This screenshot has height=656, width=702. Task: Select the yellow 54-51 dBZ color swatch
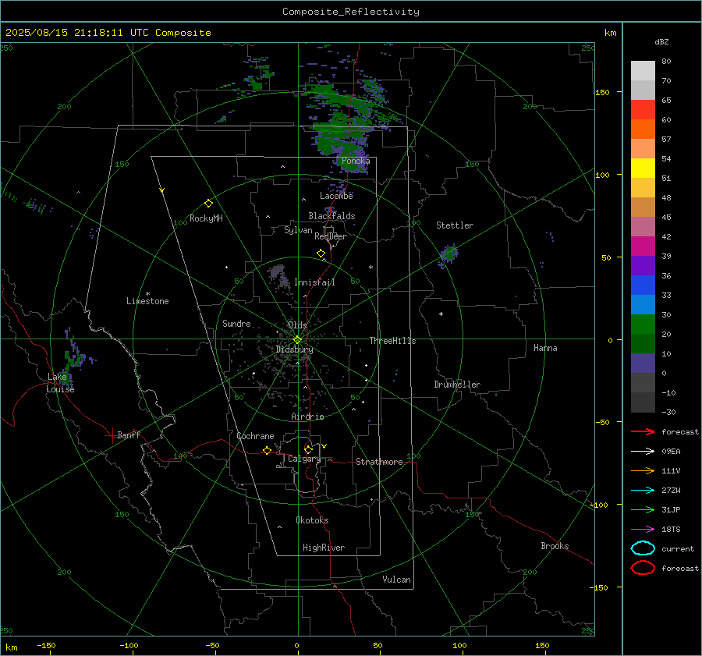tap(643, 168)
